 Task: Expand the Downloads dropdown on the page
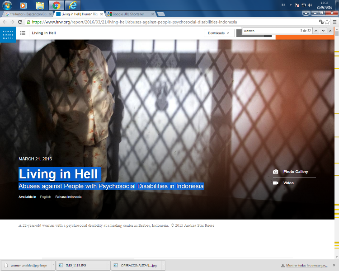(218, 33)
